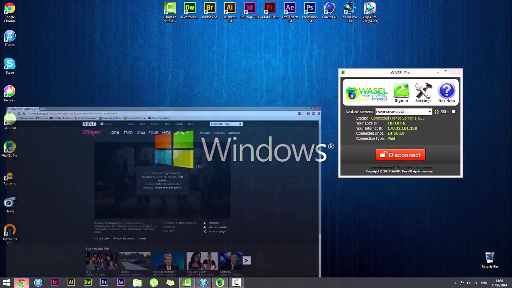Open After Effects from the taskbar
Viewport: 512px width, 288px height.
[x=120, y=282]
